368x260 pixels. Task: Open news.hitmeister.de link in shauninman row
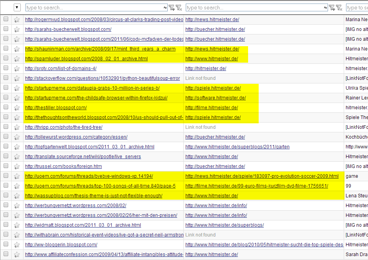coord(212,49)
